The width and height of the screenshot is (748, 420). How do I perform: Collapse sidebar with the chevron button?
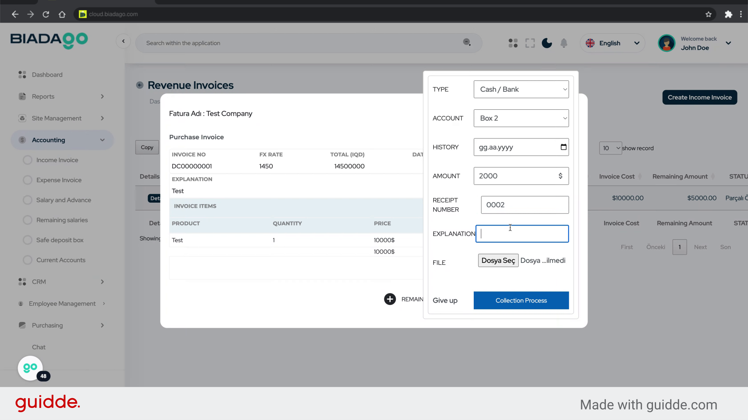(123, 41)
